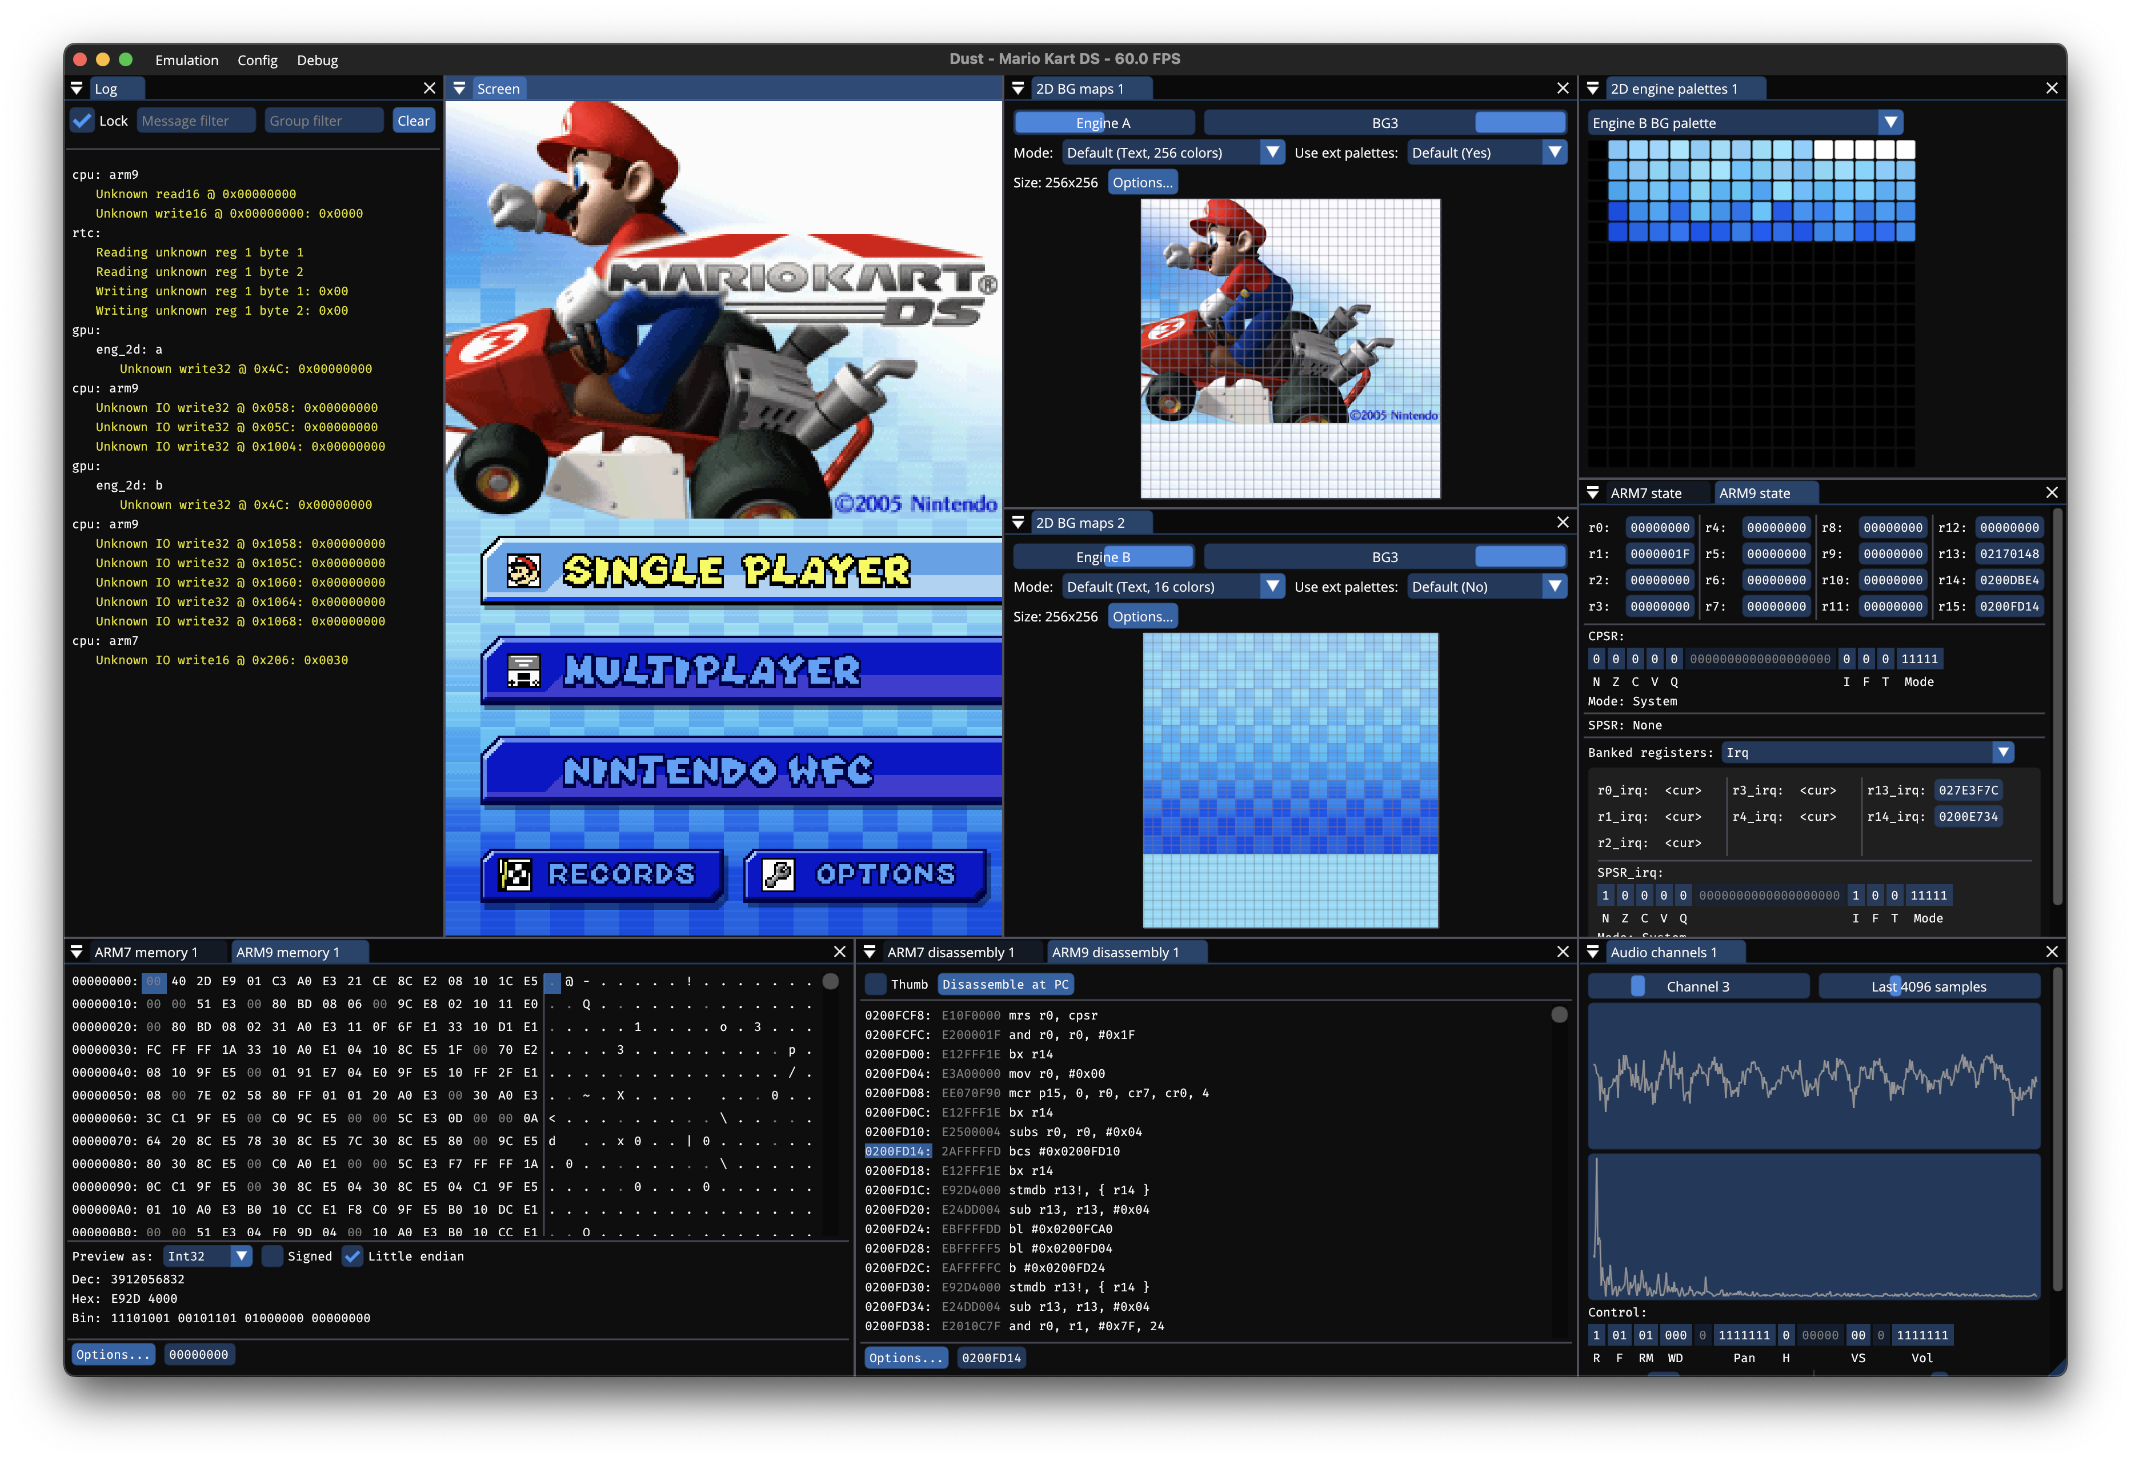
Task: Uncheck the Lock checkbox in Log
Action: (82, 121)
